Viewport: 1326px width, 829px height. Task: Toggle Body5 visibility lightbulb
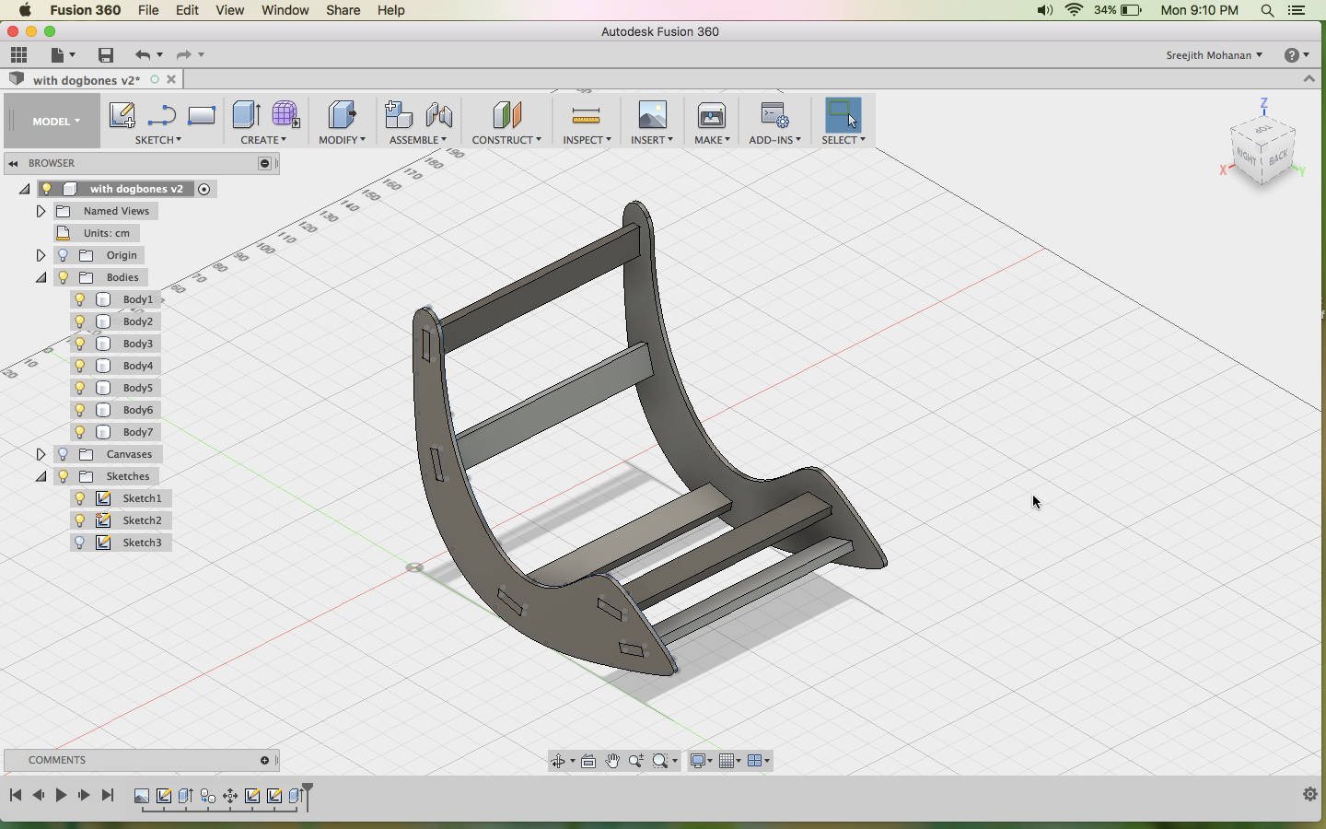pyautogui.click(x=80, y=388)
